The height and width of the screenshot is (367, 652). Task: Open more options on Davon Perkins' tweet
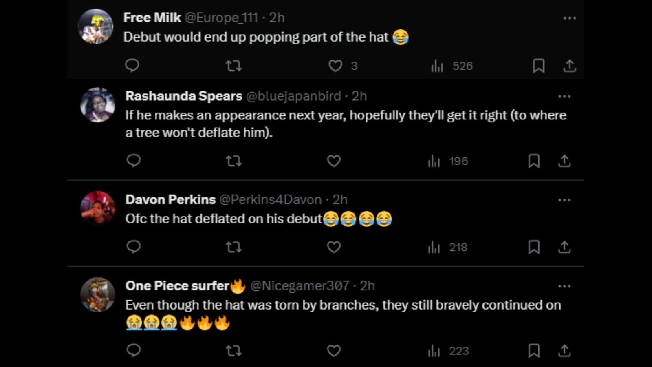565,199
